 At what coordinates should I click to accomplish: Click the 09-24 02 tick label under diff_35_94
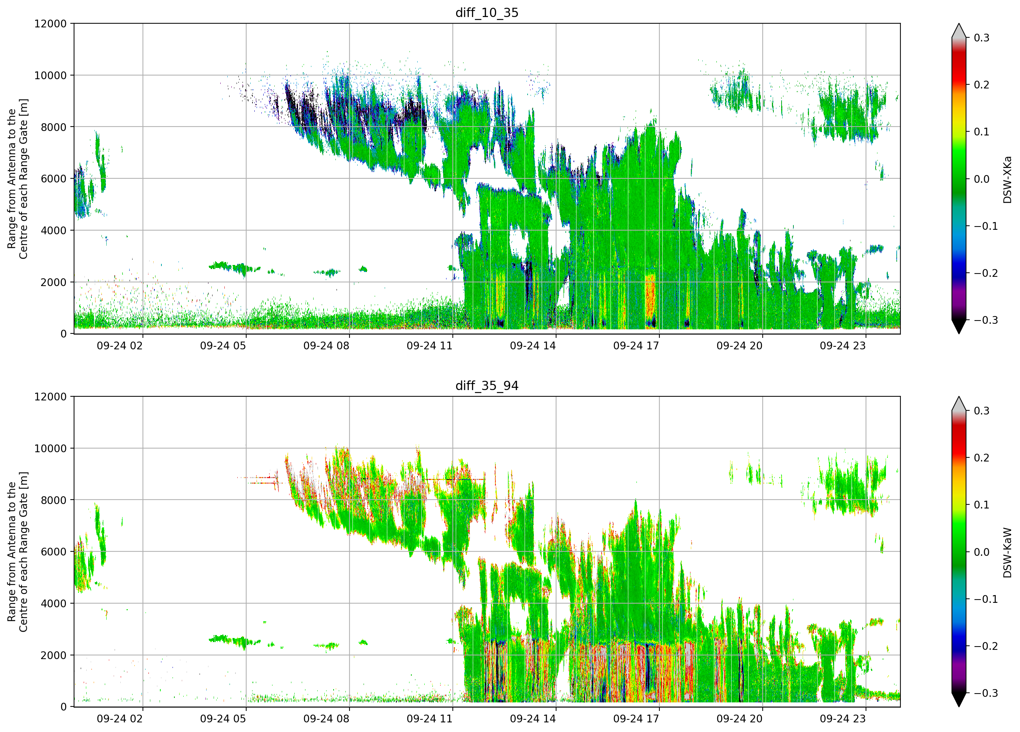tap(120, 719)
